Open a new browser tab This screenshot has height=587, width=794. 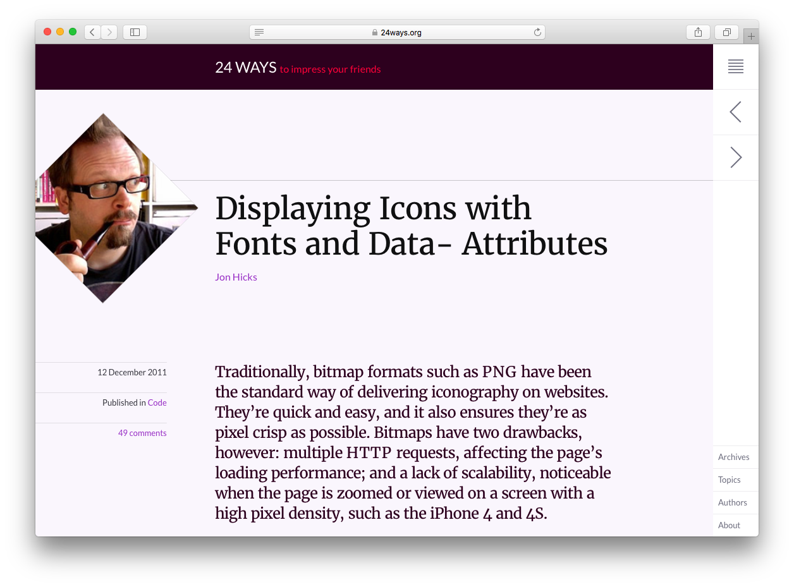pos(751,35)
